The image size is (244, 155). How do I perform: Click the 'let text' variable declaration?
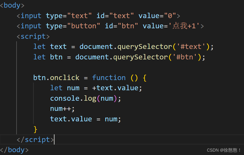click(50, 47)
